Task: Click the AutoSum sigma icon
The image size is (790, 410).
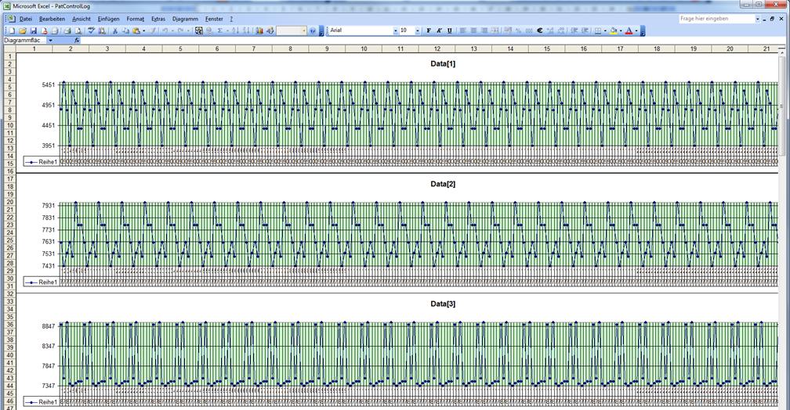Action: (x=219, y=31)
